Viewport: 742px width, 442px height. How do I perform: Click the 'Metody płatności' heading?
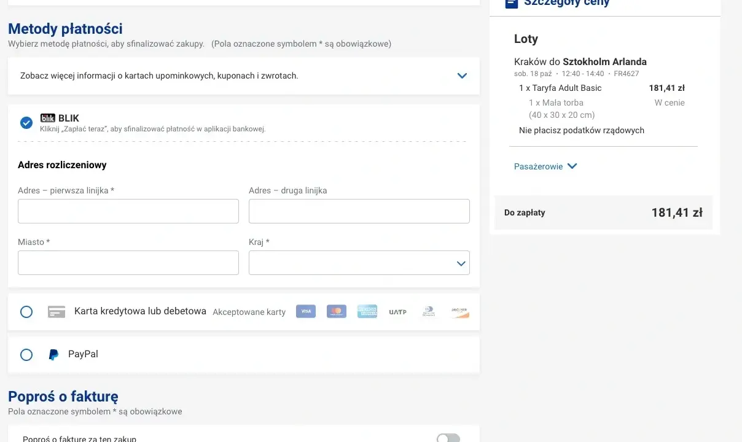(65, 29)
